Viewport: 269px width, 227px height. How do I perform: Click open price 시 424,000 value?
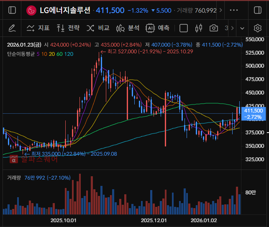(x=68, y=45)
